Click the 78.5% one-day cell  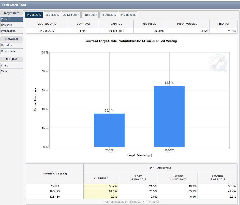[x=138, y=191]
